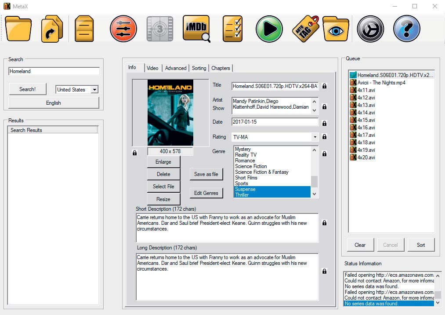Image resolution: width=445 pixels, height=315 pixels.
Task: Open the Sorting tab
Action: click(199, 68)
